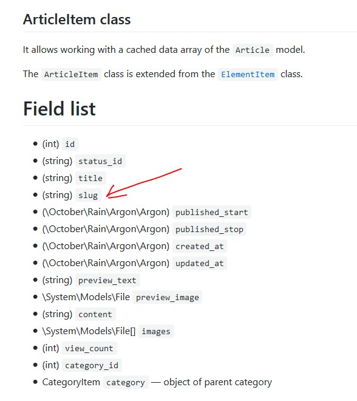
Task: Select the ArticleItem inline code
Action: point(71,74)
